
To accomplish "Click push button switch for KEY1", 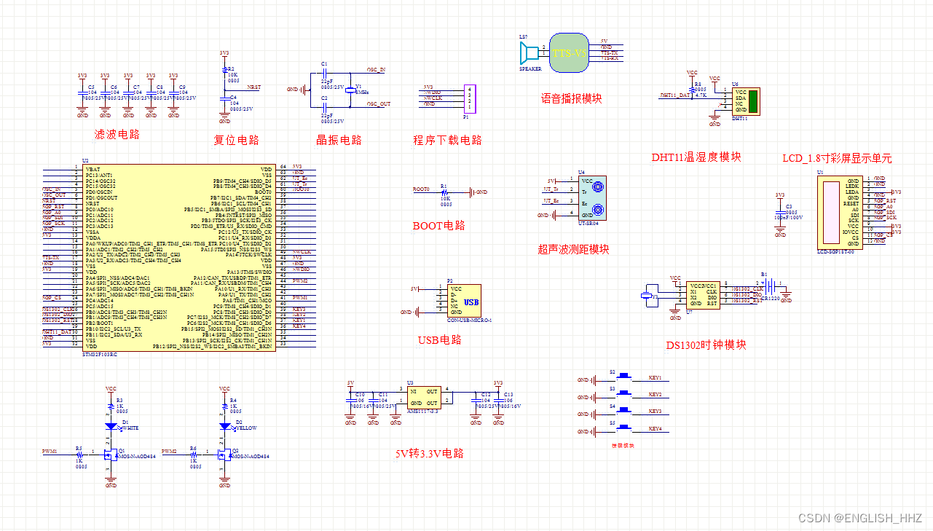I will coord(624,377).
